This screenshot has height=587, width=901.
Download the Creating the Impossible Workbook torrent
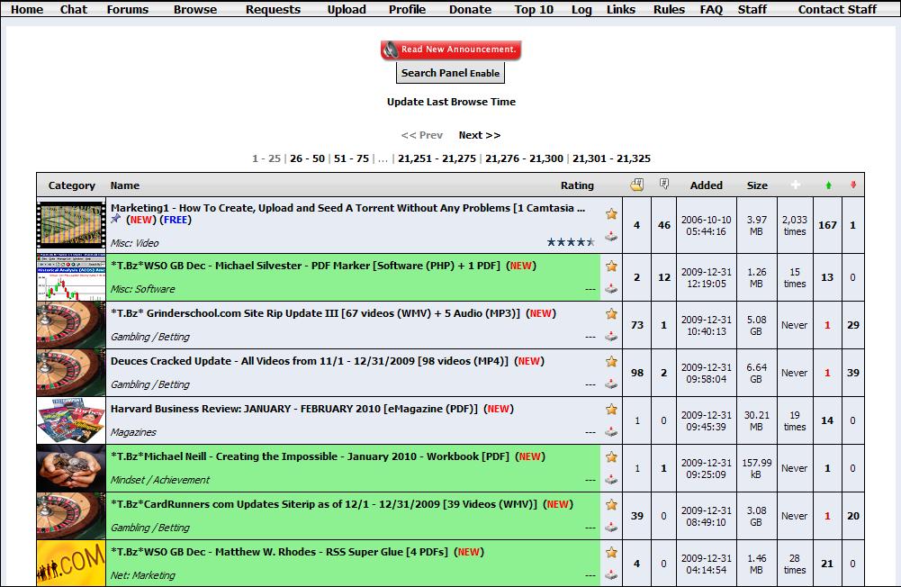pyautogui.click(x=611, y=479)
